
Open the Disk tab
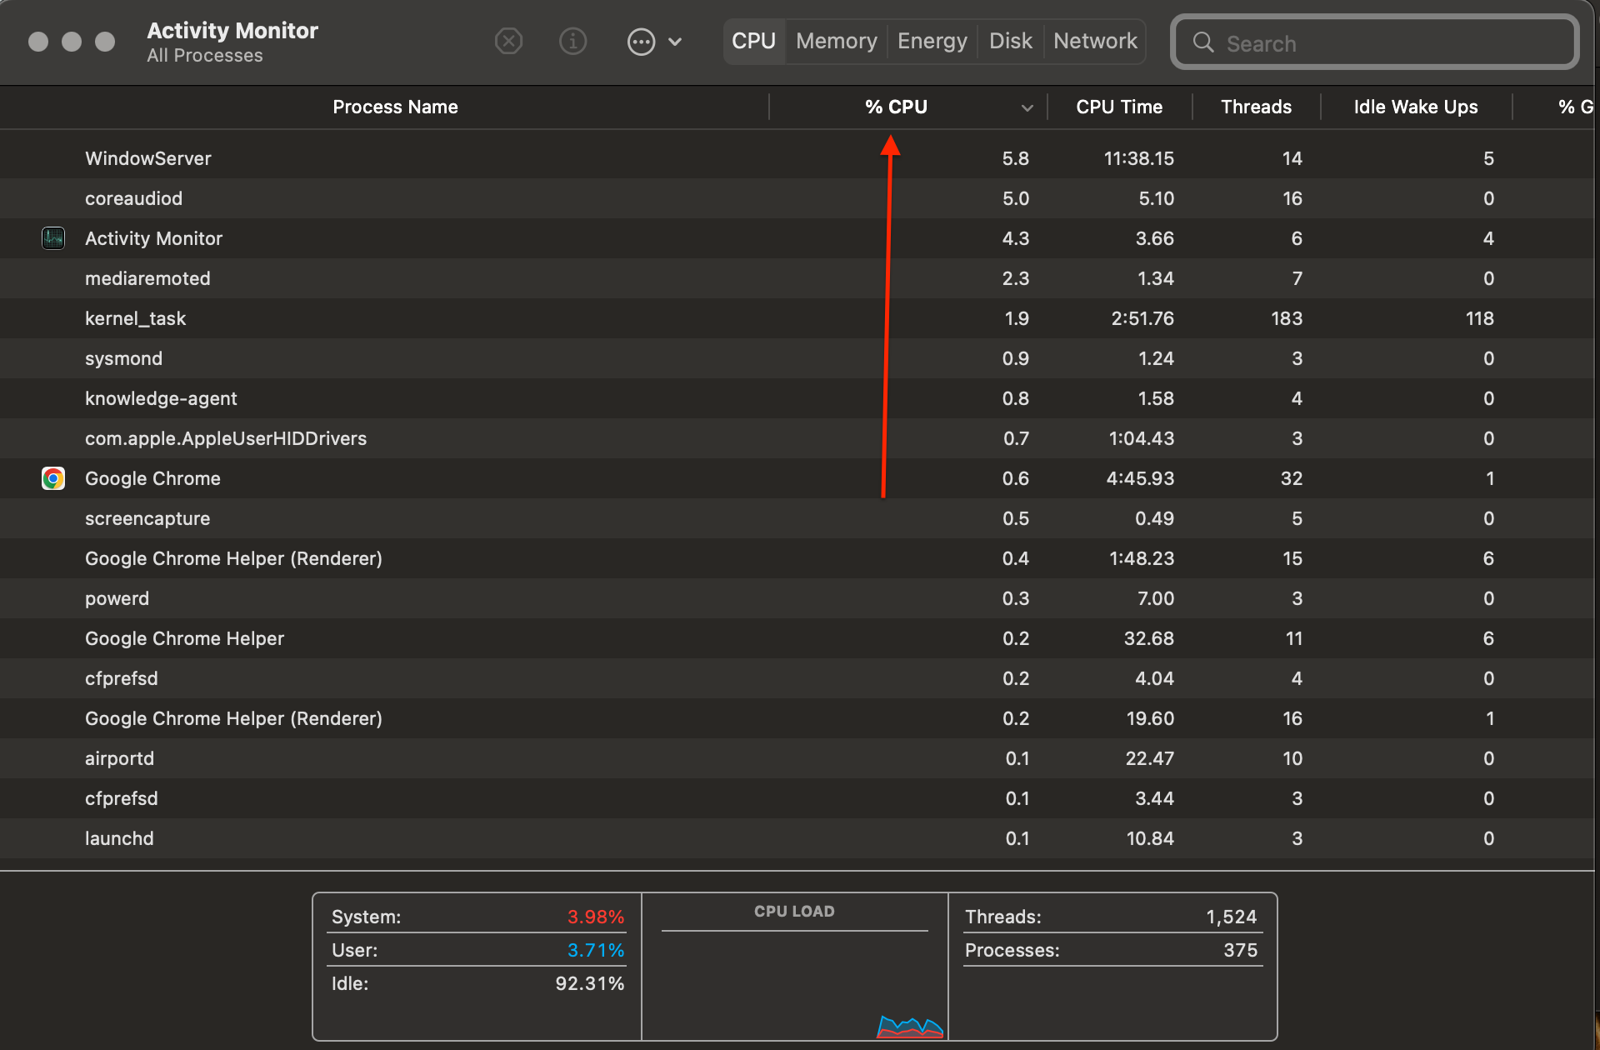[1010, 41]
